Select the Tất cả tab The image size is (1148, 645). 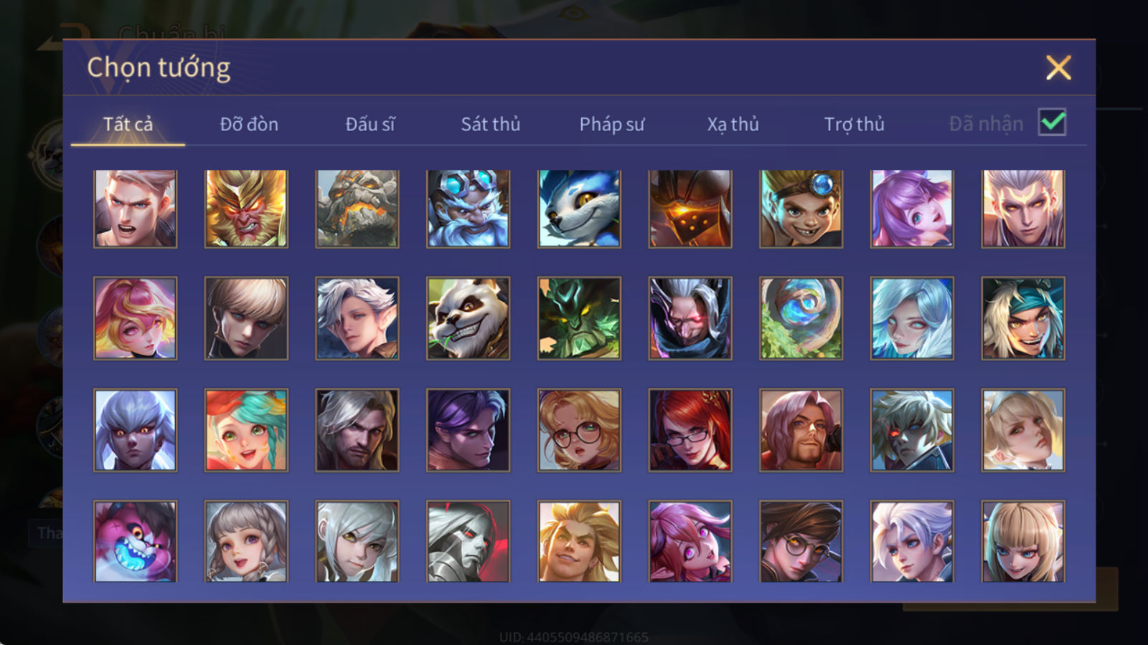[x=128, y=124]
